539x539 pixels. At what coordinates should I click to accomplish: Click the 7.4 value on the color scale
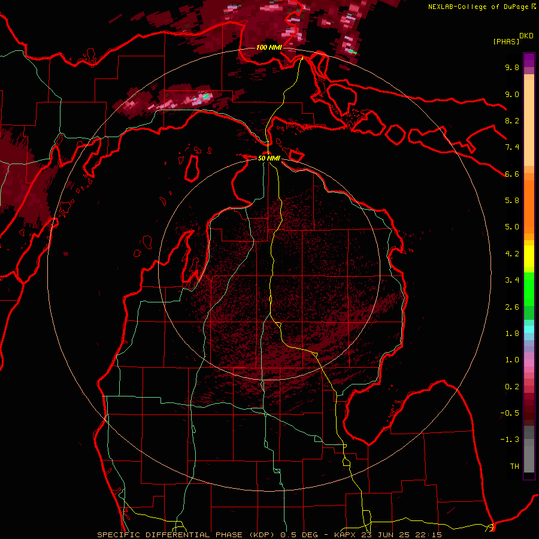point(512,147)
